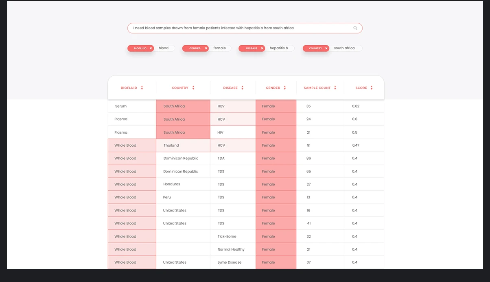Select South Africa cell in HBV row
The width and height of the screenshot is (490, 282).
coord(183,106)
